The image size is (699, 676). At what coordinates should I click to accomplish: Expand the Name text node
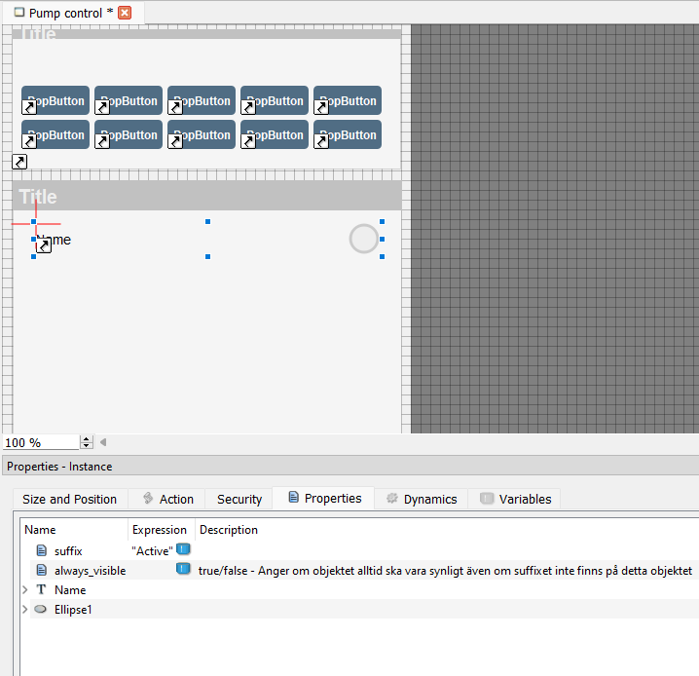[24, 590]
